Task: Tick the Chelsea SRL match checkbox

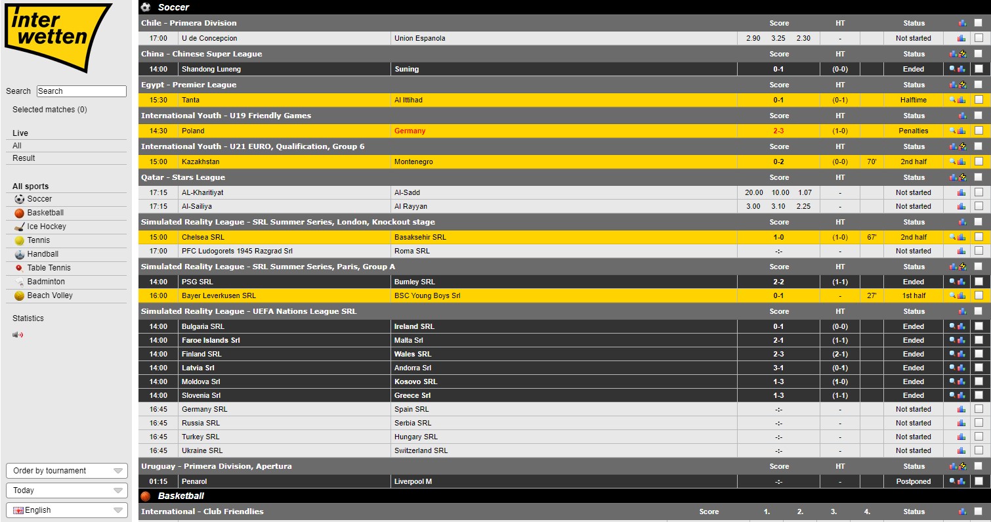Action: click(979, 237)
